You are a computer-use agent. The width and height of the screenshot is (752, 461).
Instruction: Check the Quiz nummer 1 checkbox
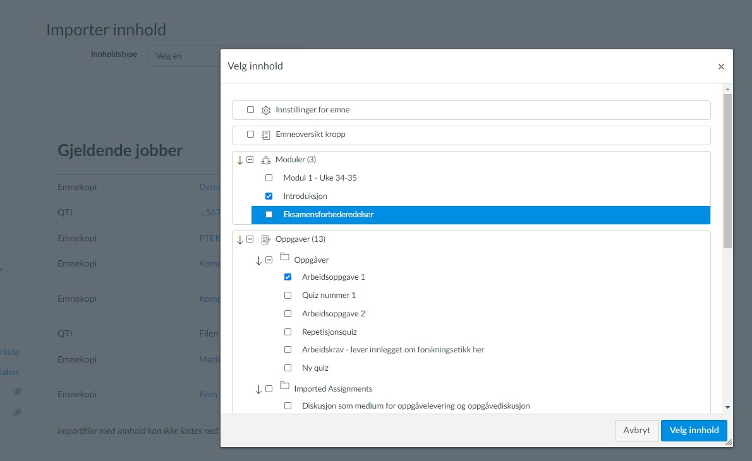pos(288,295)
